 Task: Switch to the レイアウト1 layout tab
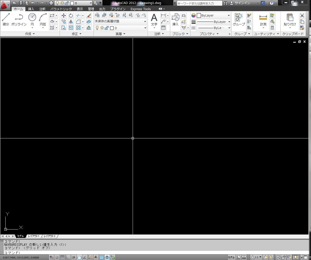click(x=34, y=236)
